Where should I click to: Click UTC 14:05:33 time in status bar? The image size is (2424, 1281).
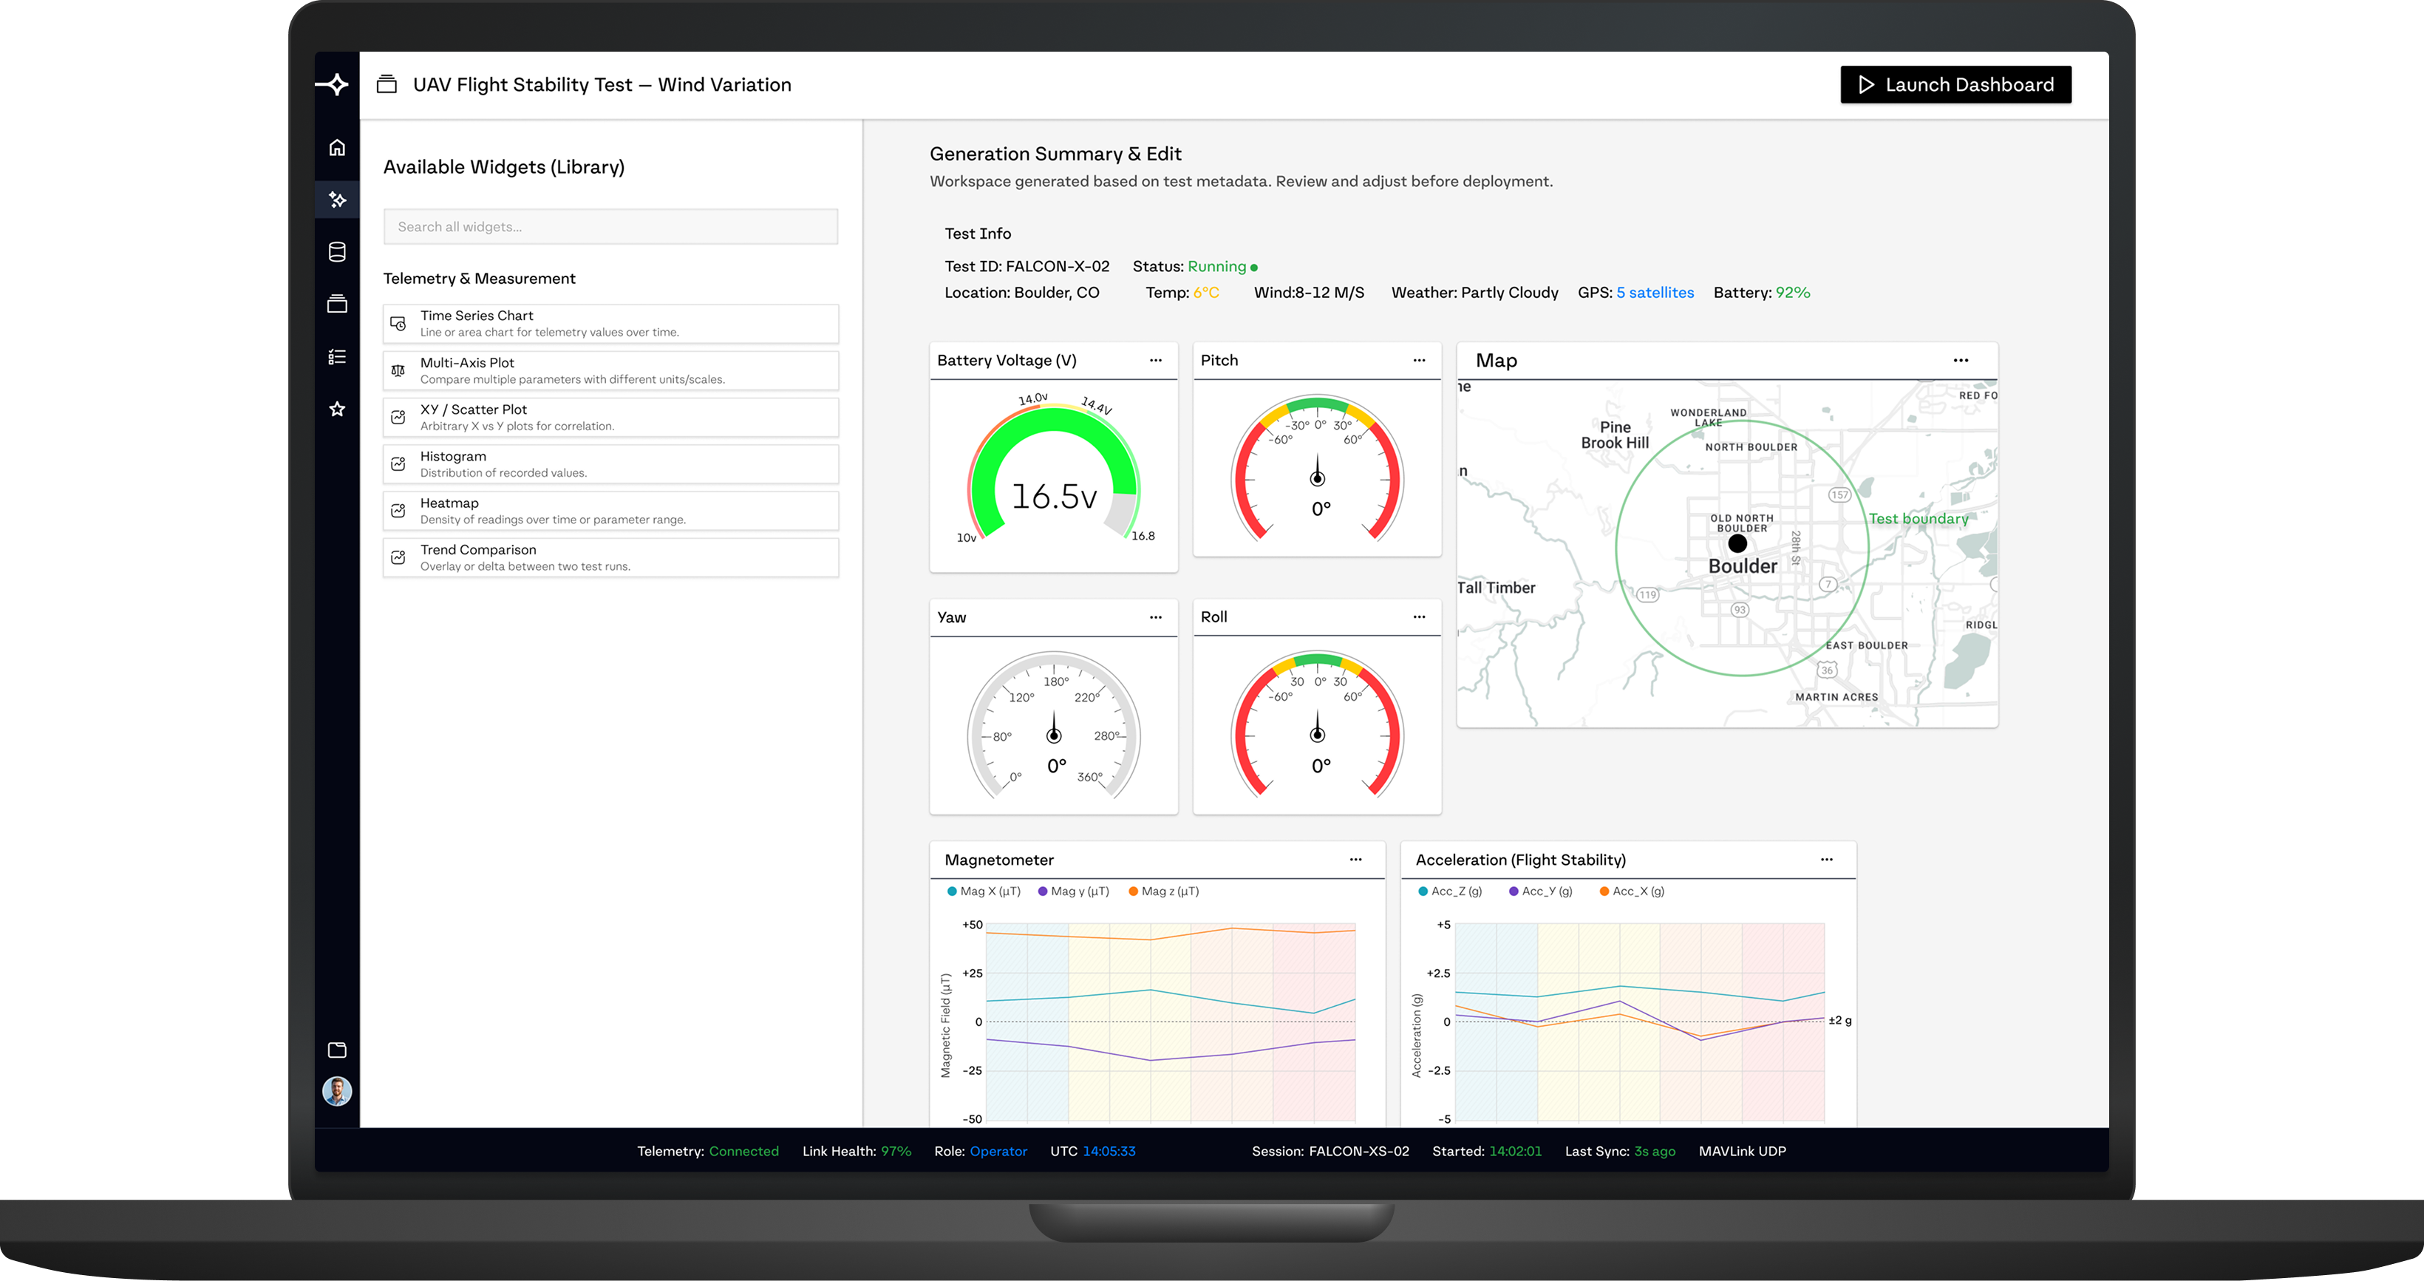[1092, 1151]
